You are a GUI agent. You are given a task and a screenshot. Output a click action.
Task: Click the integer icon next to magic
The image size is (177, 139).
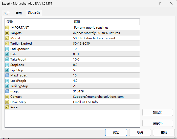coord(7,91)
